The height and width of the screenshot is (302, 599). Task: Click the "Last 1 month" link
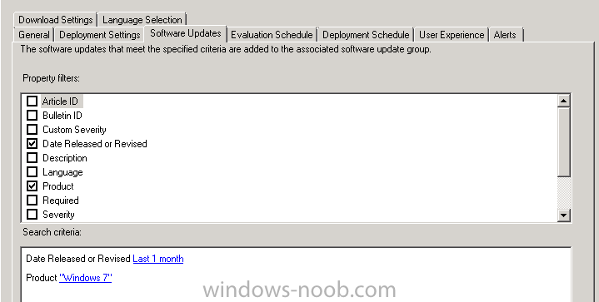click(158, 259)
